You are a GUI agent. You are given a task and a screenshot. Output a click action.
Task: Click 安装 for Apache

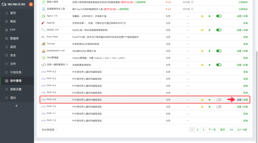245,23
